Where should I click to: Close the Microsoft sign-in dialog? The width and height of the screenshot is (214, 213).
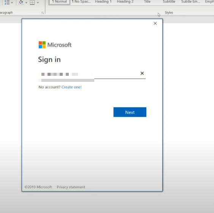[x=155, y=23]
